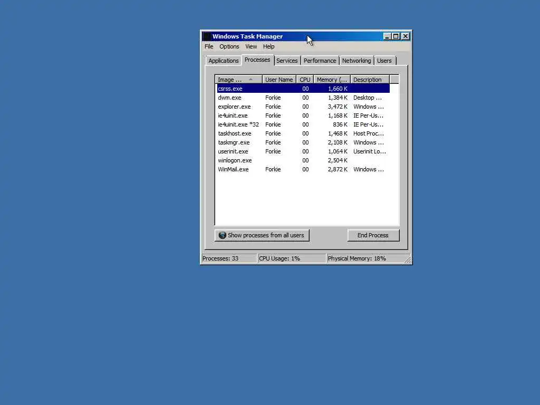Select the taskmgr.exe process
Viewport: 540px width, 405px height.
(303, 142)
